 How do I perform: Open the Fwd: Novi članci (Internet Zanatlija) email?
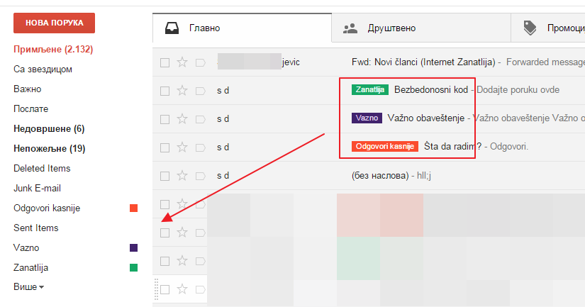[423, 62]
